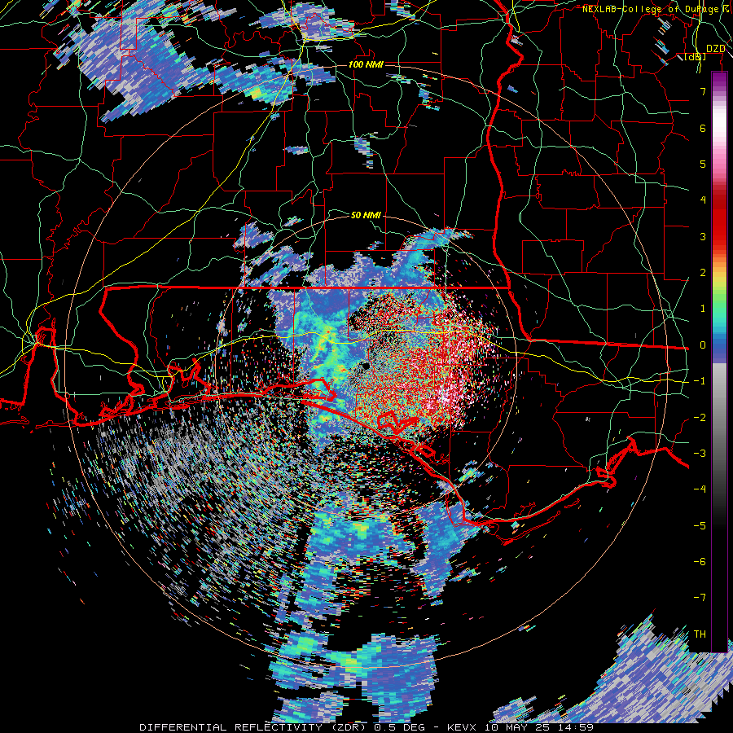
Task: Select the 7 dB tick on the color scale
Action: coord(703,91)
